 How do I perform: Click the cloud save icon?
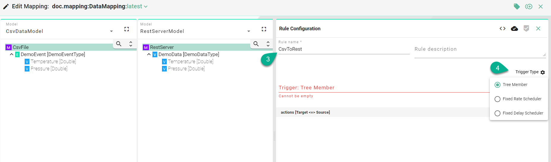[x=514, y=28]
